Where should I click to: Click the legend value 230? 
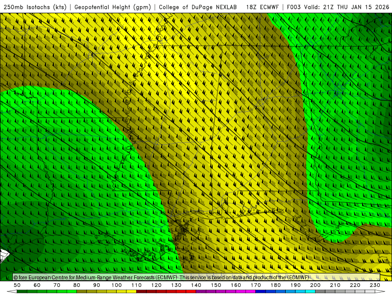click(375, 285)
